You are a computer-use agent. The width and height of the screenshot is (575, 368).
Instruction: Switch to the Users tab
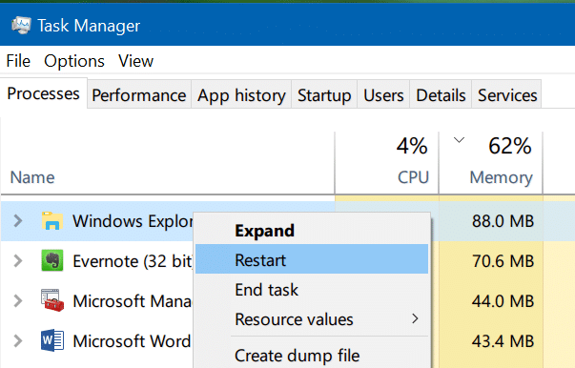[383, 95]
